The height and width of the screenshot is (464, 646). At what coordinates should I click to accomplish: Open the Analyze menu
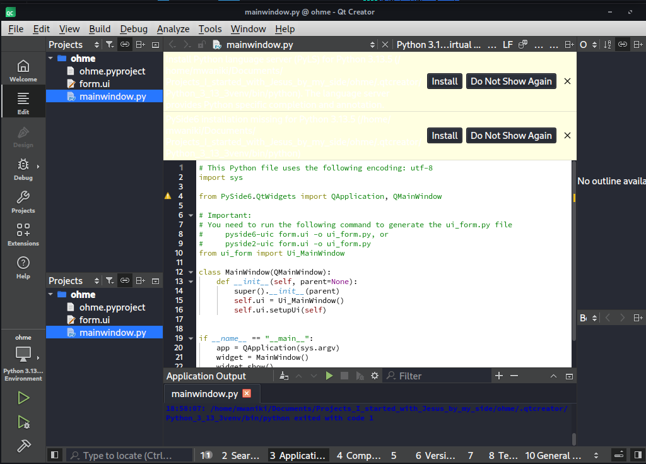(x=173, y=28)
